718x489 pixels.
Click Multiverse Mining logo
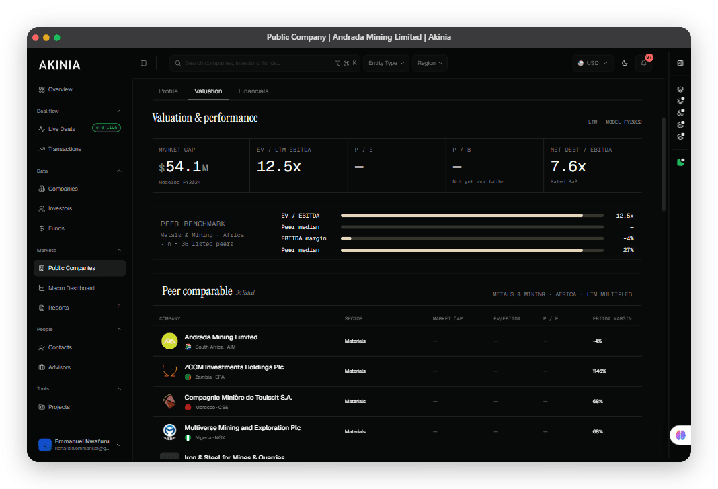click(x=170, y=431)
